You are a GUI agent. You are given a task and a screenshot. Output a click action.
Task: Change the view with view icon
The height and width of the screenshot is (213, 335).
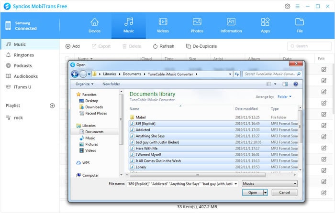(x=269, y=84)
